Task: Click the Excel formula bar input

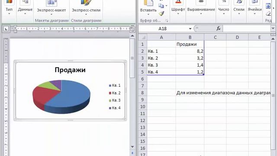Action: (247, 29)
